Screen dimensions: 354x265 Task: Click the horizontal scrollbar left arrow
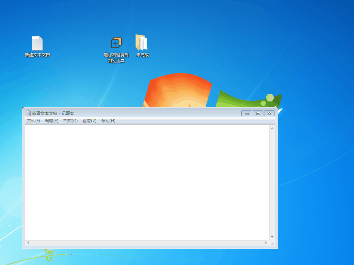click(28, 243)
